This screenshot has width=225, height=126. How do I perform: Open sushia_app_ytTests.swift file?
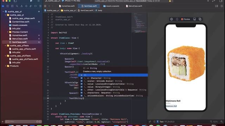[x=22, y=49]
